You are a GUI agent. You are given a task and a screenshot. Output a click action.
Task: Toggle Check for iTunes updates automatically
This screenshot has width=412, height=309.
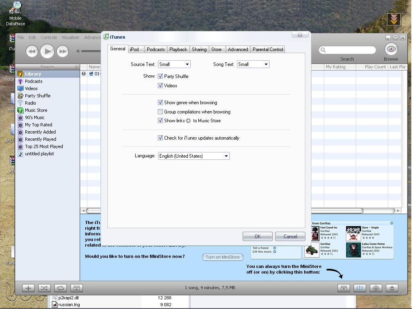click(x=160, y=138)
